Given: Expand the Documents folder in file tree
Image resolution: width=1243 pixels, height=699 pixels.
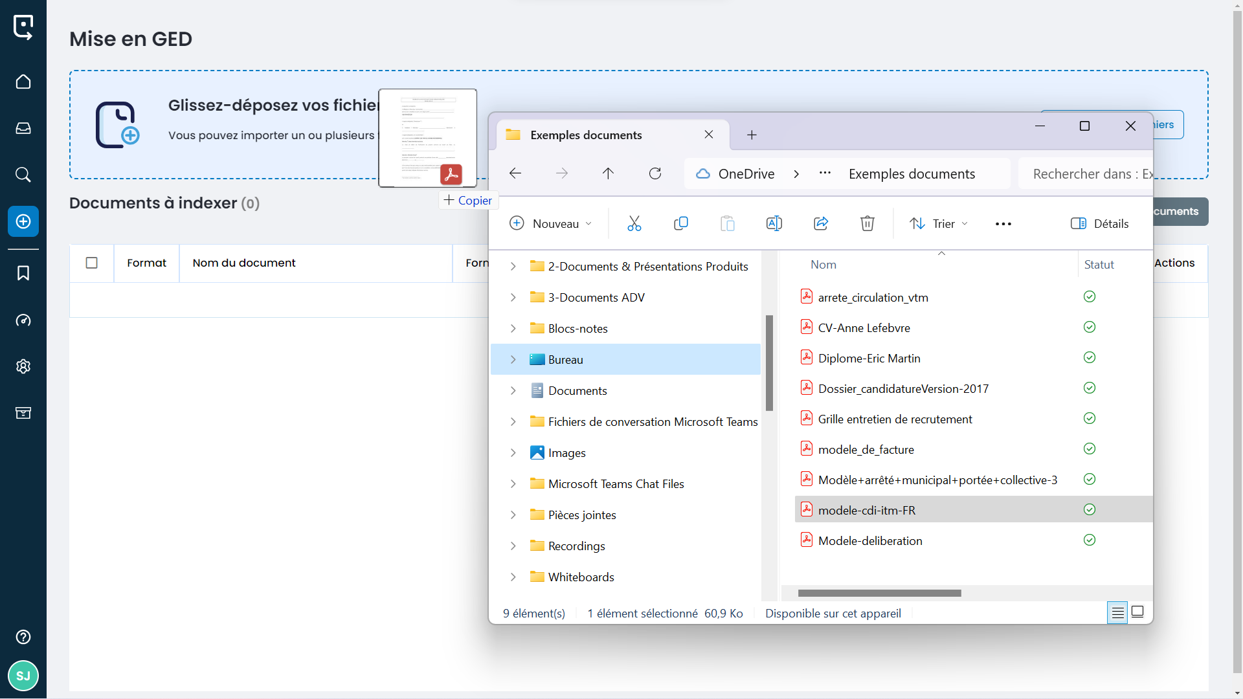Looking at the screenshot, I should click(513, 390).
